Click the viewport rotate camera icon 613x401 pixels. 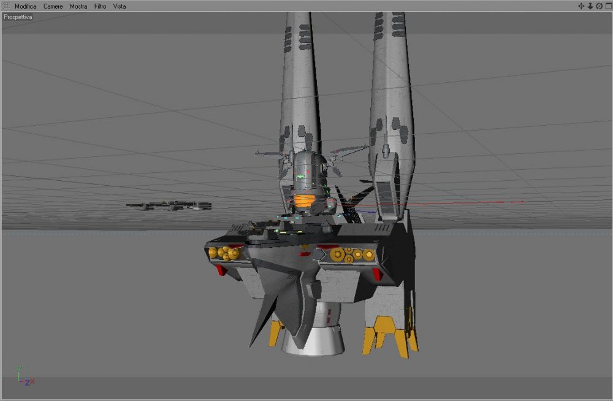click(x=600, y=6)
